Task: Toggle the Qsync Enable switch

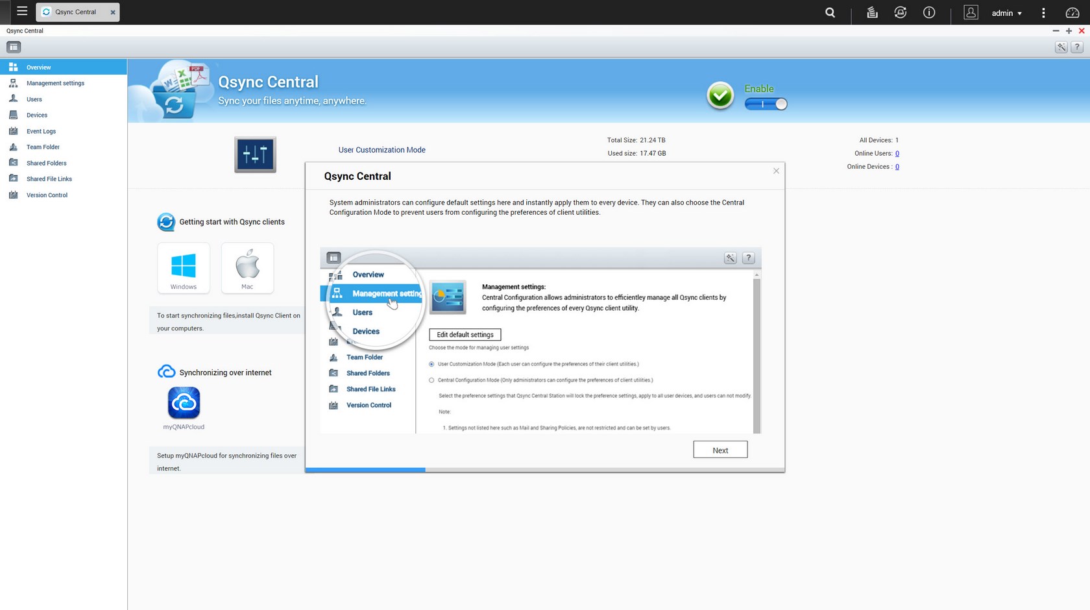Action: tap(766, 104)
